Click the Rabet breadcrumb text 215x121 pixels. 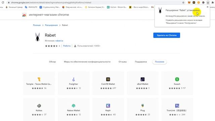point(65,25)
